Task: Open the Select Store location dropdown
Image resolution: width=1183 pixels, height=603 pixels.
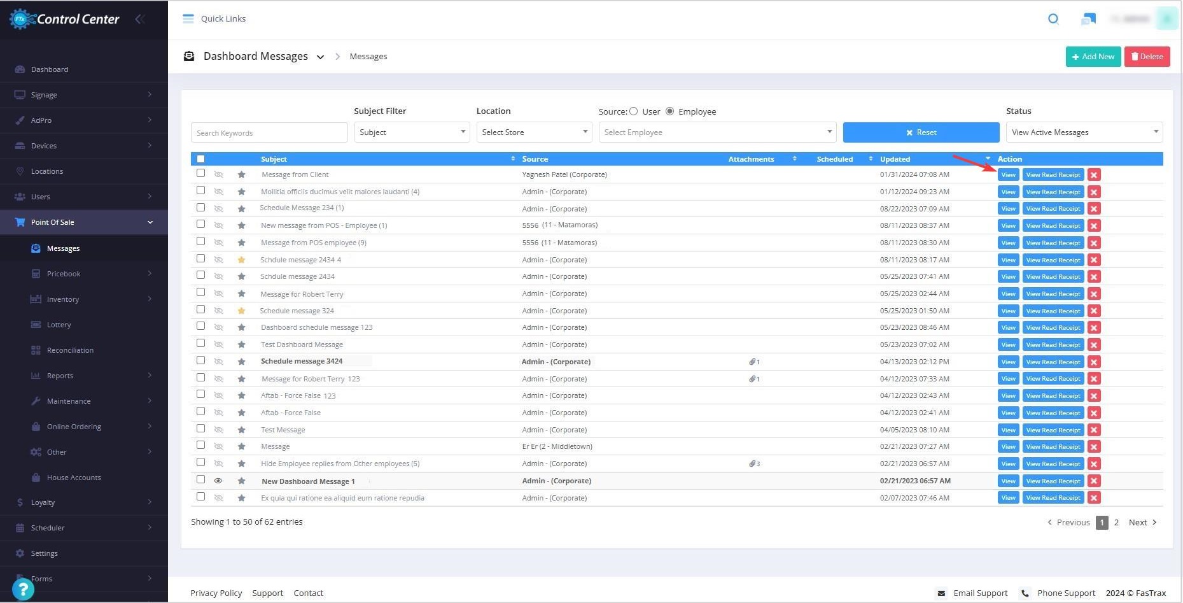Action: [x=534, y=132]
